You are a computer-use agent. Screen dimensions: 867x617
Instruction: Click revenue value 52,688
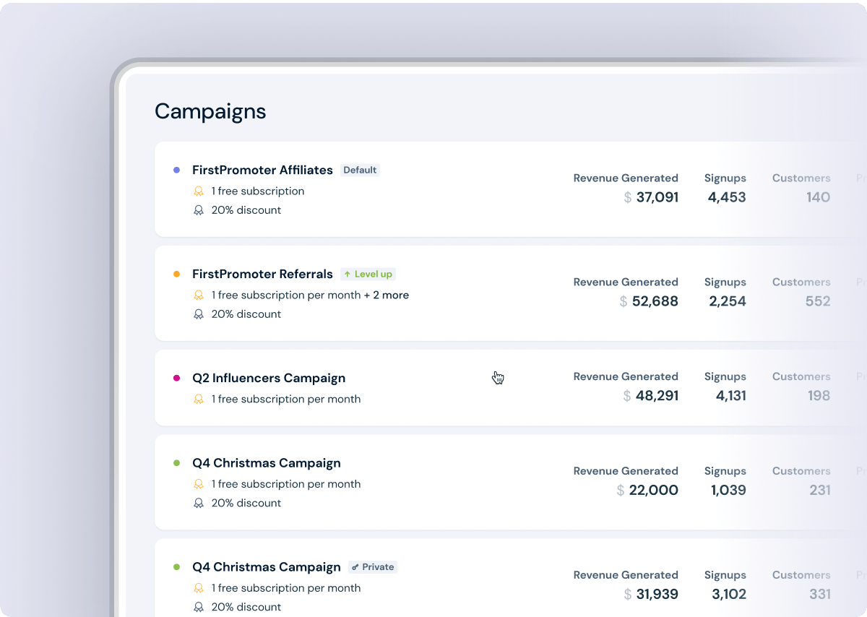[x=655, y=301]
